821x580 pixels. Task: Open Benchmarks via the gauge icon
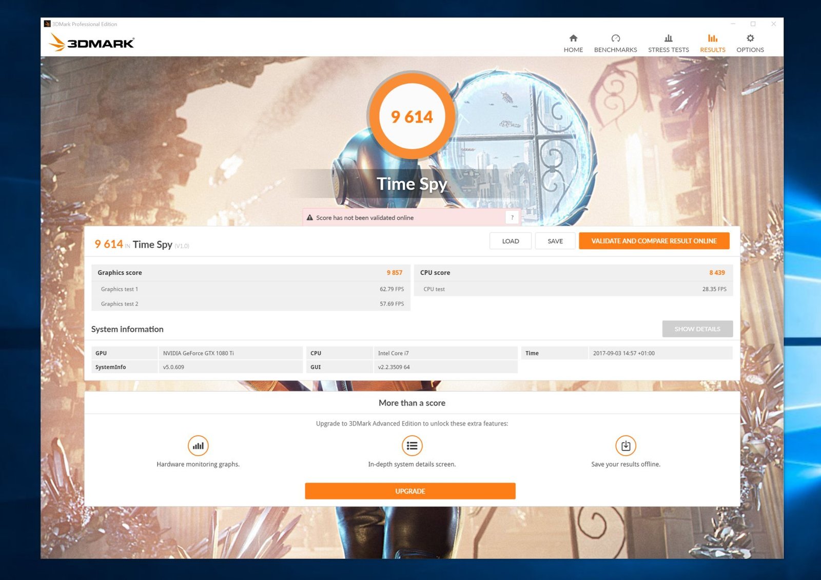tap(616, 38)
